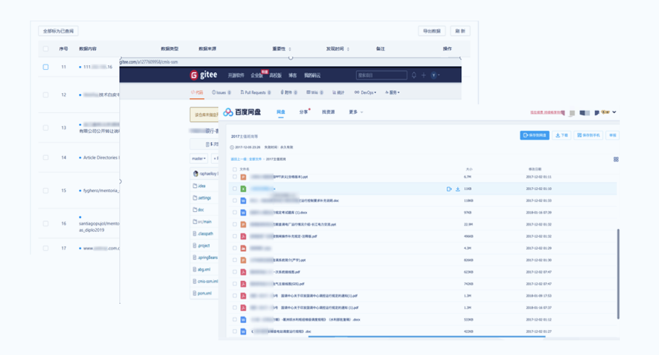The image size is (659, 355).
Task: Switch Baidu Netdisk to grid view
Action: (616, 159)
